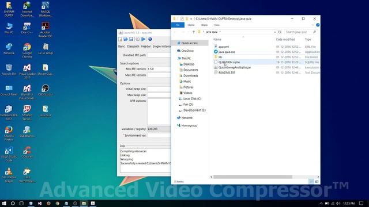Image resolution: width=369 pixels, height=207 pixels.
Task: Click the Build wrapper gear icon in Launch4j
Action: [x=138, y=39]
